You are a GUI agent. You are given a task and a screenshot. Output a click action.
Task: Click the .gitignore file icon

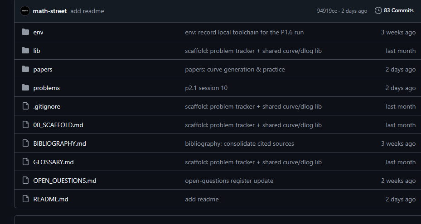25,106
